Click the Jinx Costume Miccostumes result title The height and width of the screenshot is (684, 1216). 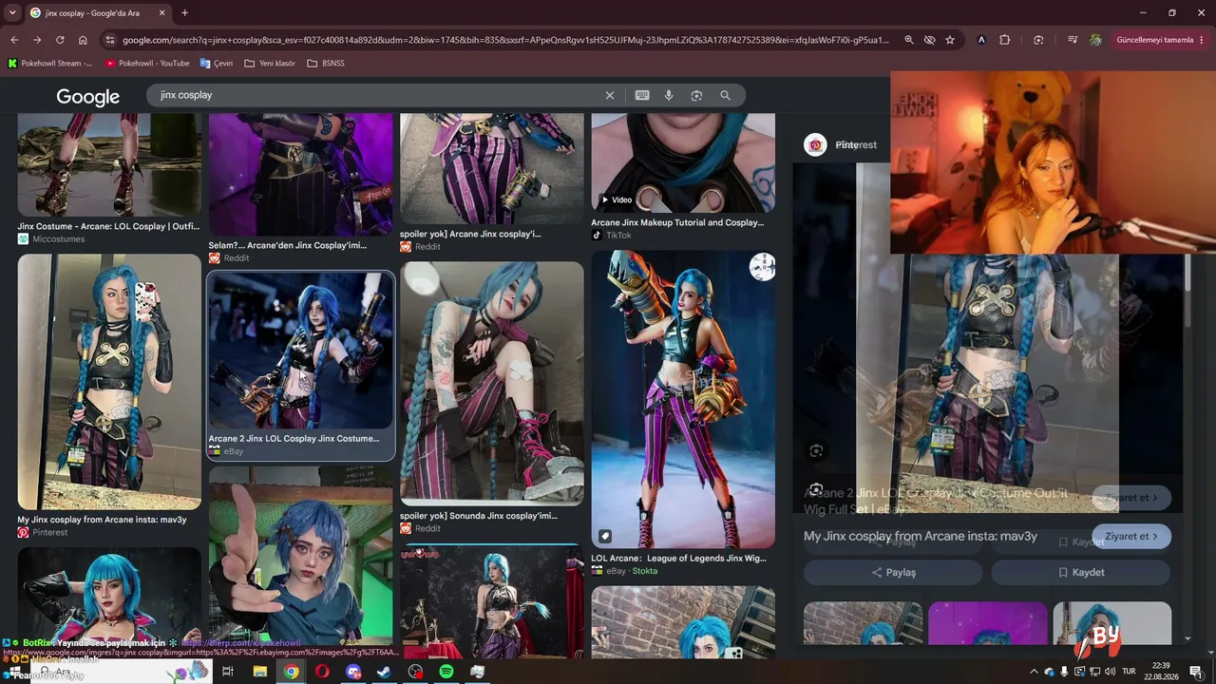pyautogui.click(x=108, y=226)
